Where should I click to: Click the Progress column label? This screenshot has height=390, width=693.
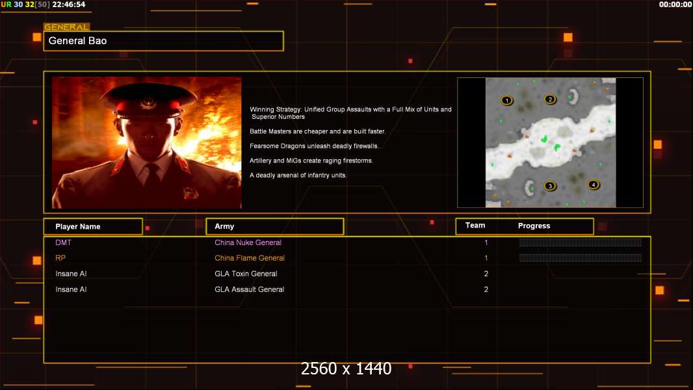534,226
